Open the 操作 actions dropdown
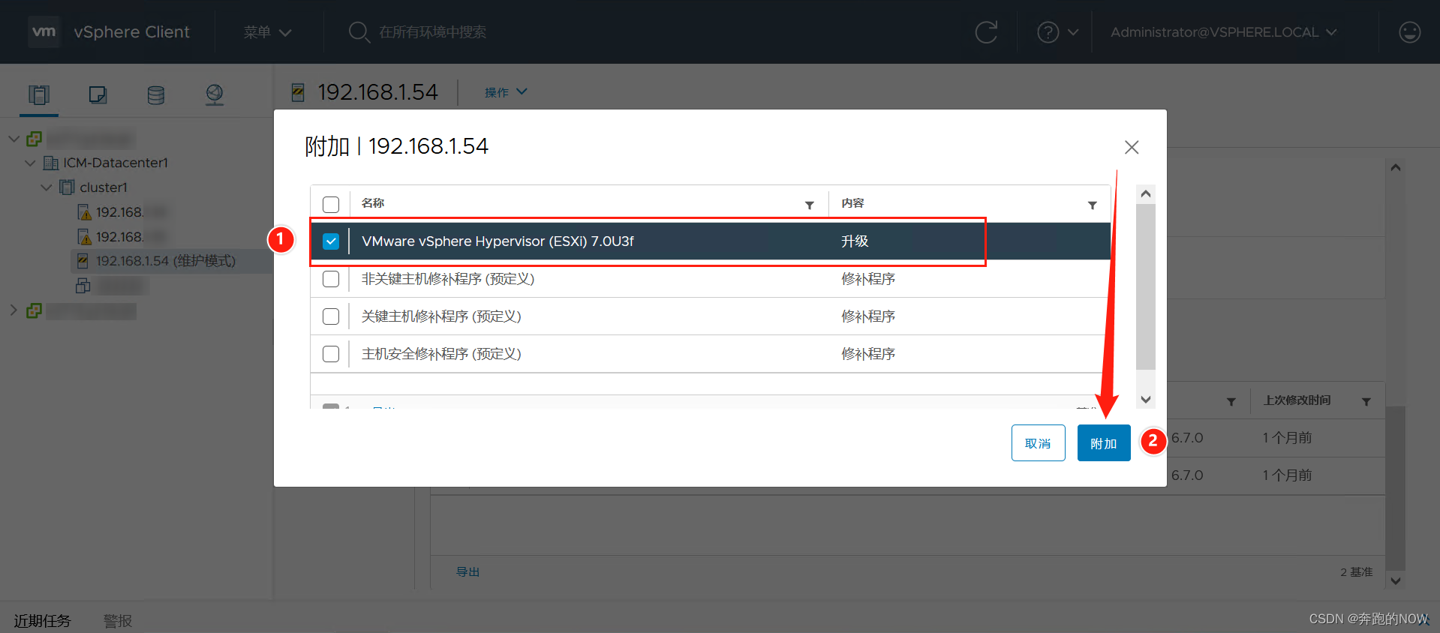Viewport: 1440px width, 633px height. pyautogui.click(x=506, y=92)
